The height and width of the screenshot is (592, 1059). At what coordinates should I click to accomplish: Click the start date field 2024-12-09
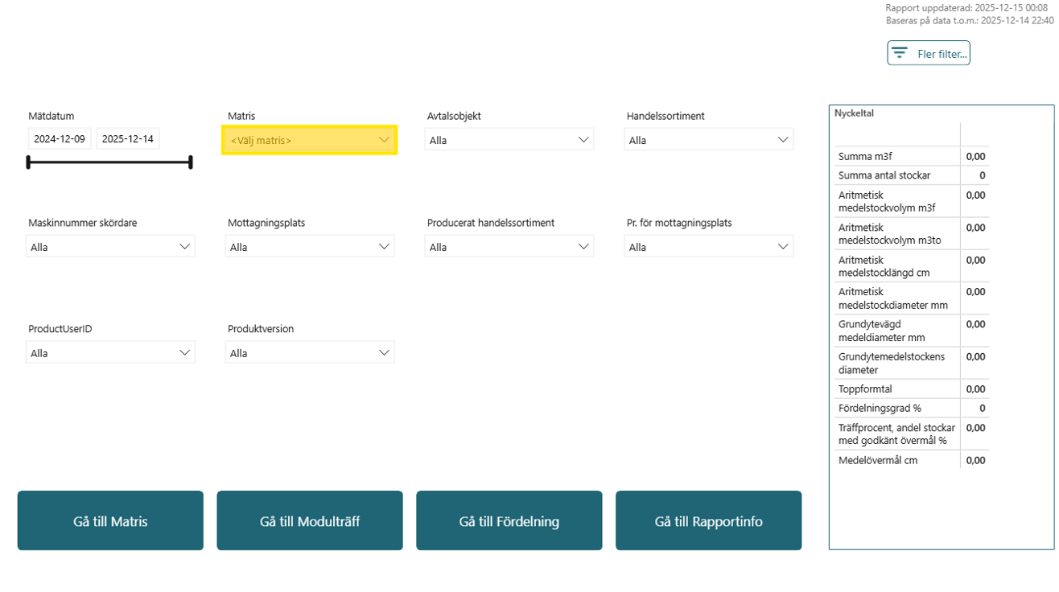click(x=60, y=139)
